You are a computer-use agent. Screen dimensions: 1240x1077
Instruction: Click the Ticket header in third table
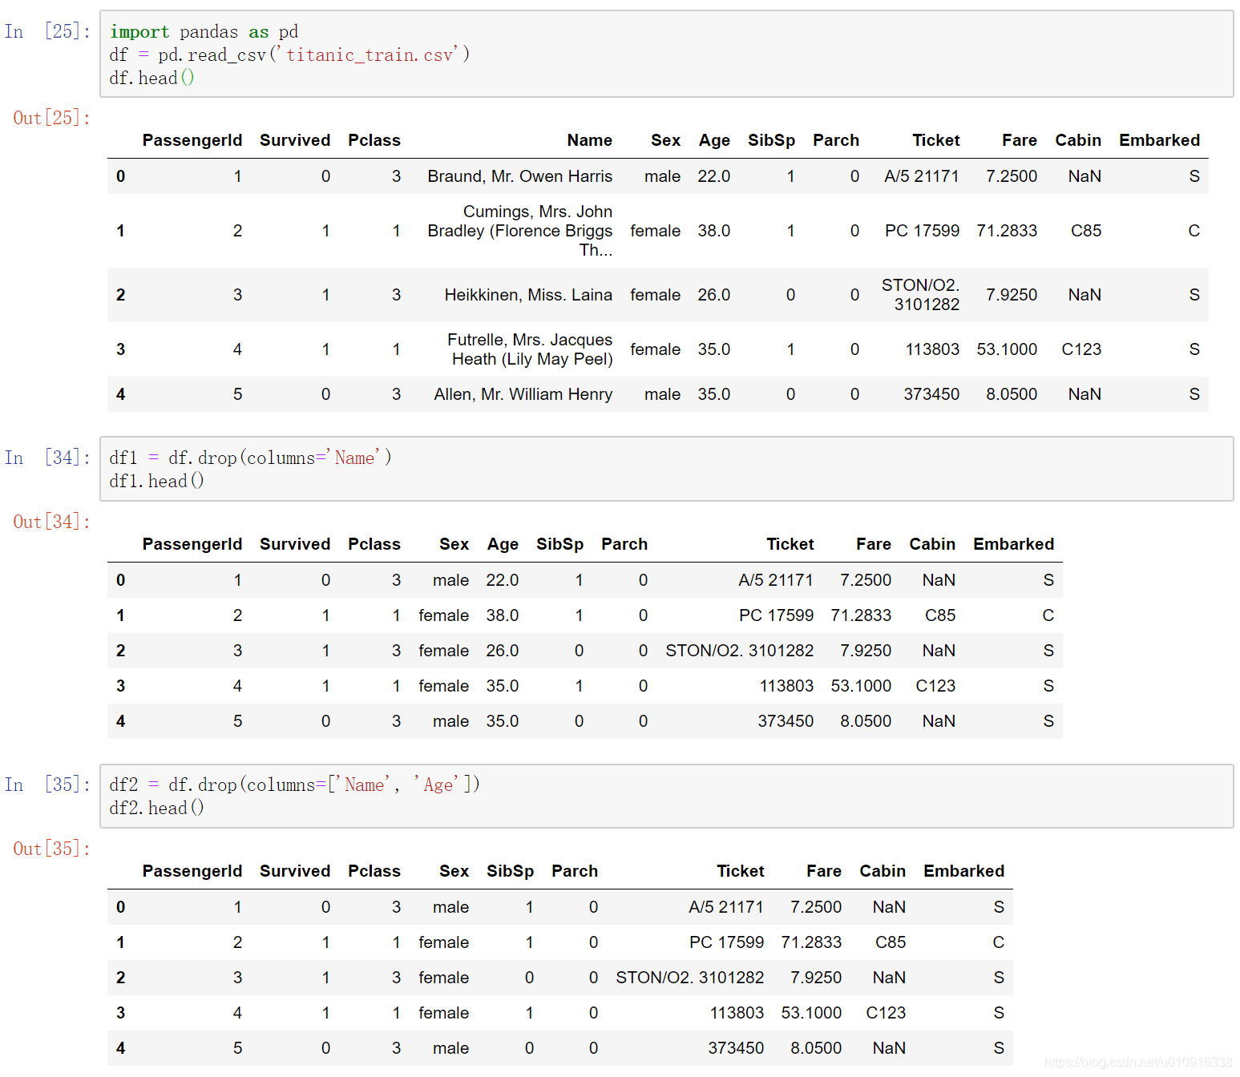(740, 871)
